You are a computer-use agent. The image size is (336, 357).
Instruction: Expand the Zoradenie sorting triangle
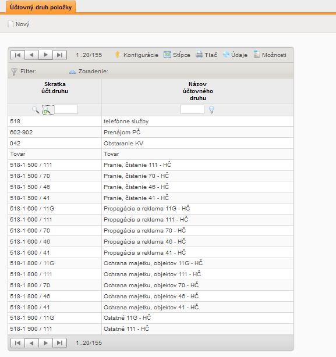pos(72,72)
